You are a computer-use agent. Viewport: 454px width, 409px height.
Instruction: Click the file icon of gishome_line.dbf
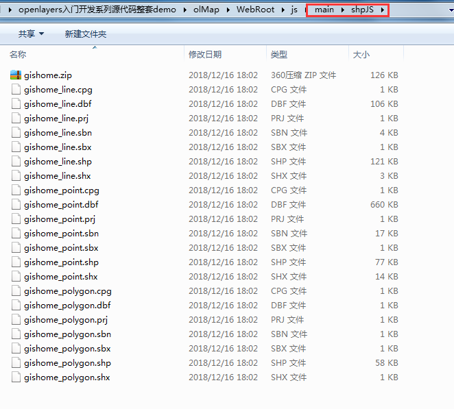coord(16,104)
